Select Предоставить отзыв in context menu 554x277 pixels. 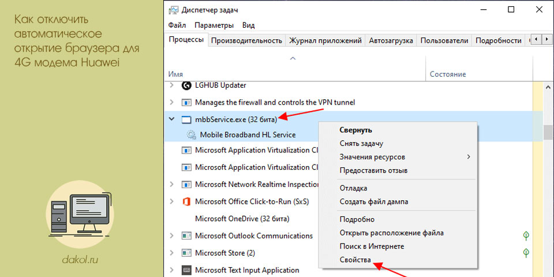click(398, 171)
